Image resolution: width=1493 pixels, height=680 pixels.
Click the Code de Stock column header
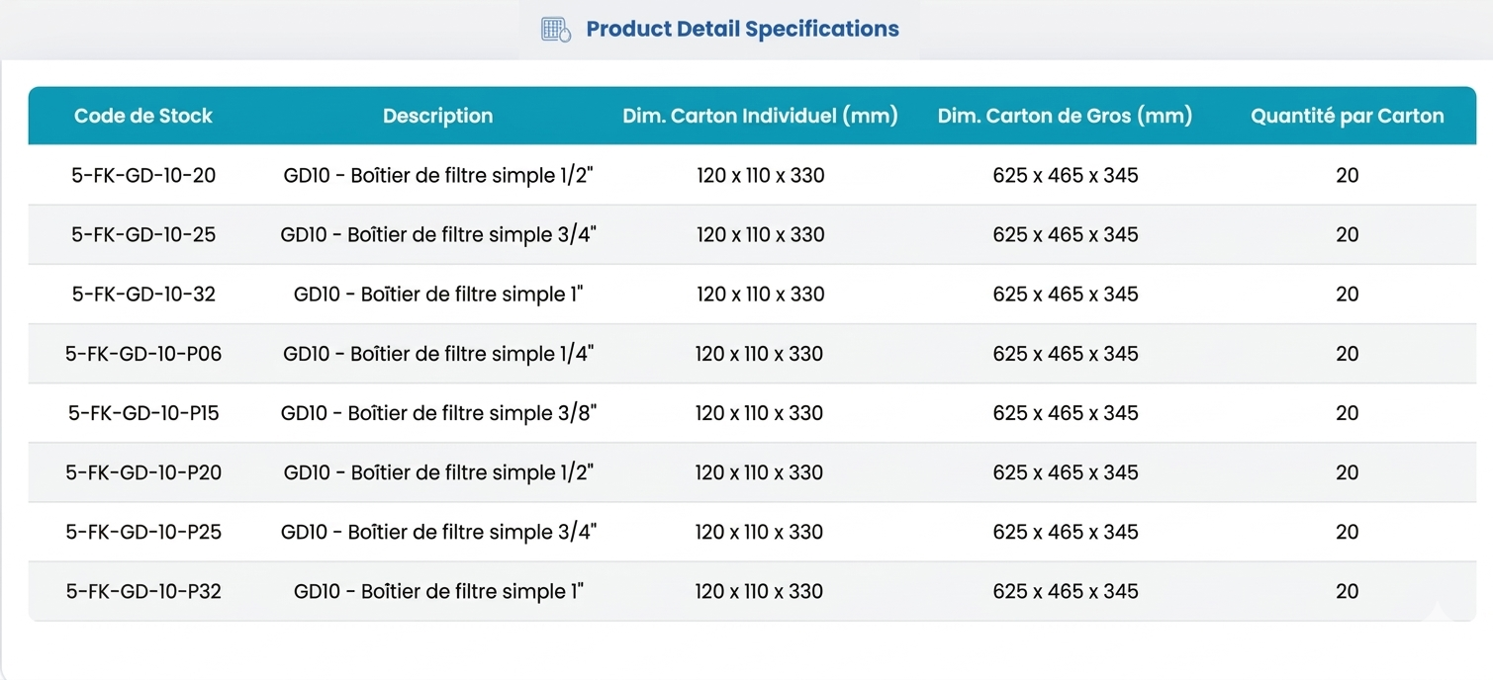tap(143, 116)
